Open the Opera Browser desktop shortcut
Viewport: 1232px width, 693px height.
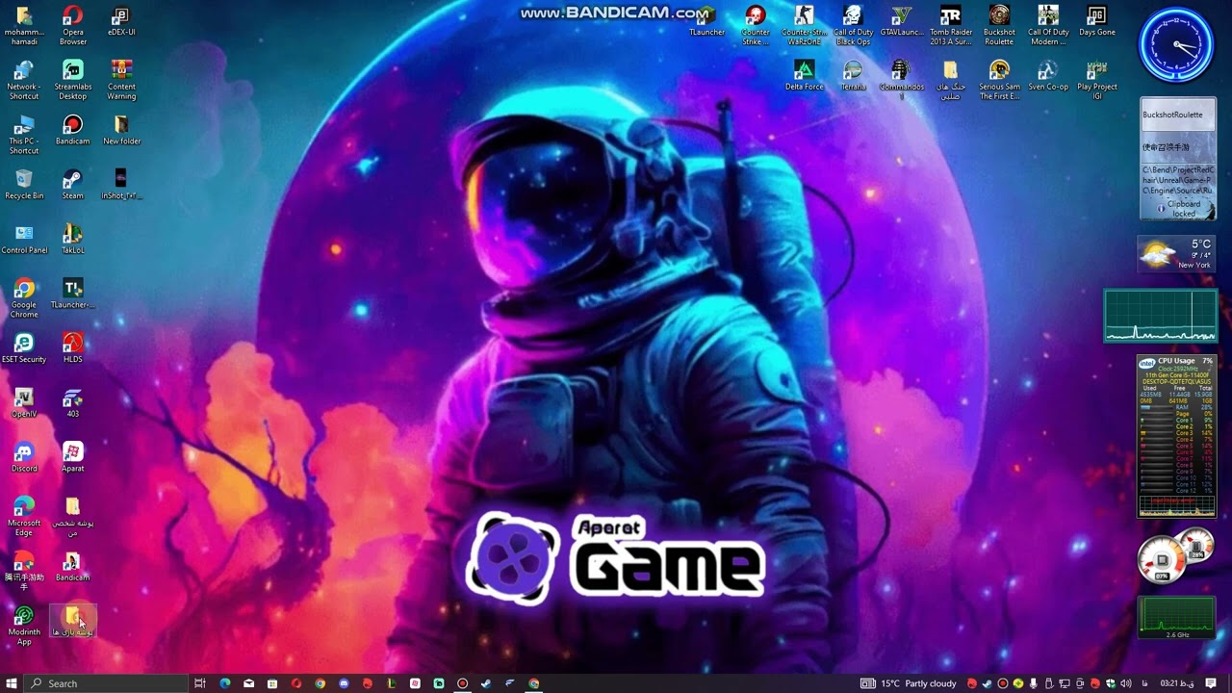72,25
